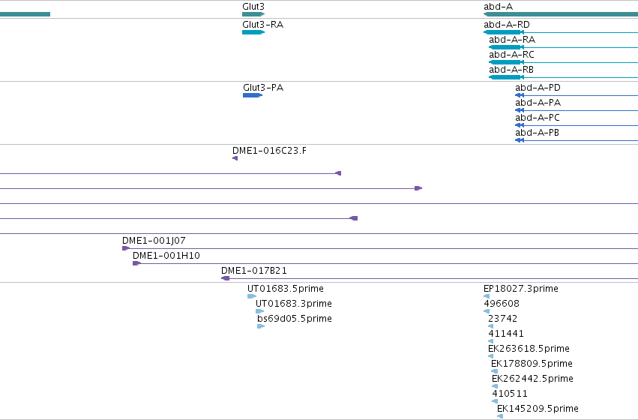This screenshot has width=638, height=420.
Task: Select the abd-A-RC label text
Action: (511, 55)
